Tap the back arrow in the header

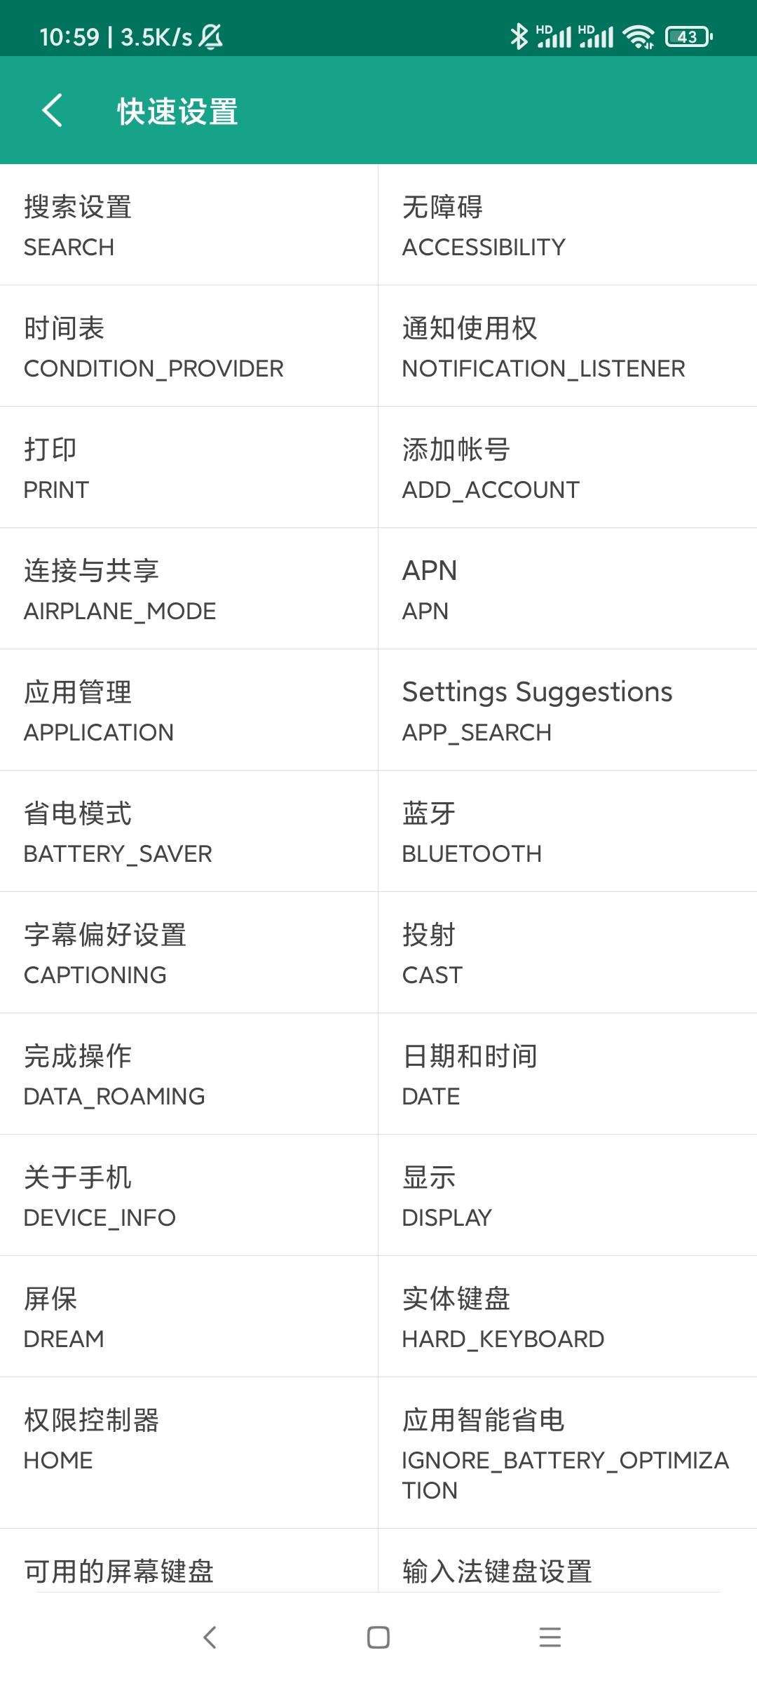pos(53,111)
